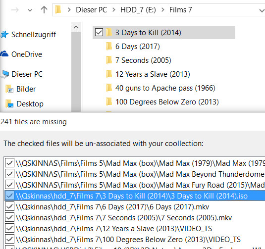Screen dimensions: 265x249
Task: Click Films 7 breadcrumb
Action: click(x=181, y=10)
